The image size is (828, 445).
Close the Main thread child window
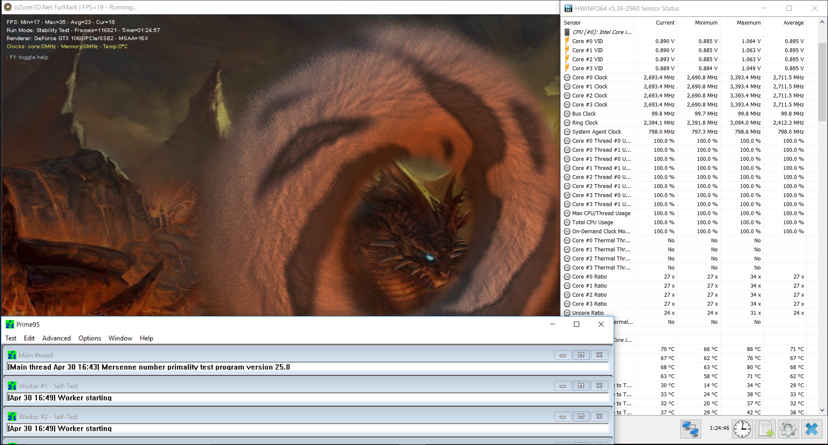[599, 355]
